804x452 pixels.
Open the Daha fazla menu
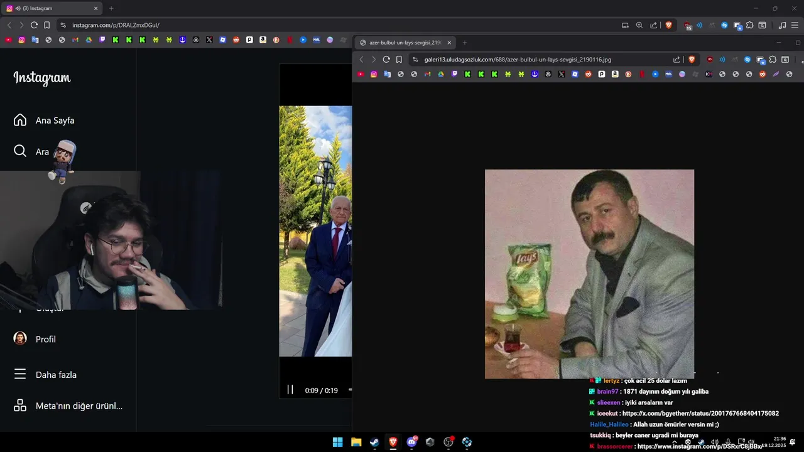45,375
